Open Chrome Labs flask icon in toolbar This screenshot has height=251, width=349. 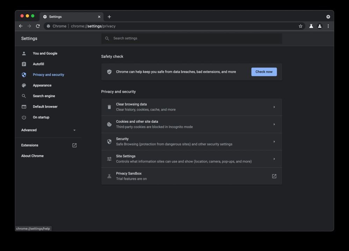pyautogui.click(x=311, y=26)
